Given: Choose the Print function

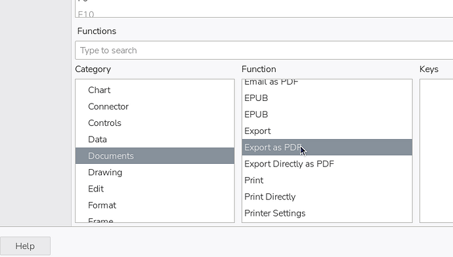Looking at the screenshot, I should (x=327, y=180).
